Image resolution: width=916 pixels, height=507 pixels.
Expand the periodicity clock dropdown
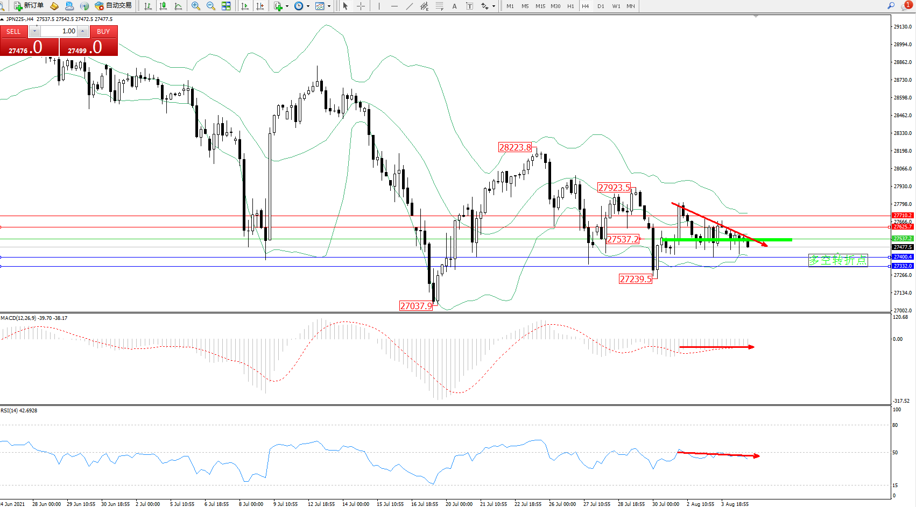coord(308,6)
